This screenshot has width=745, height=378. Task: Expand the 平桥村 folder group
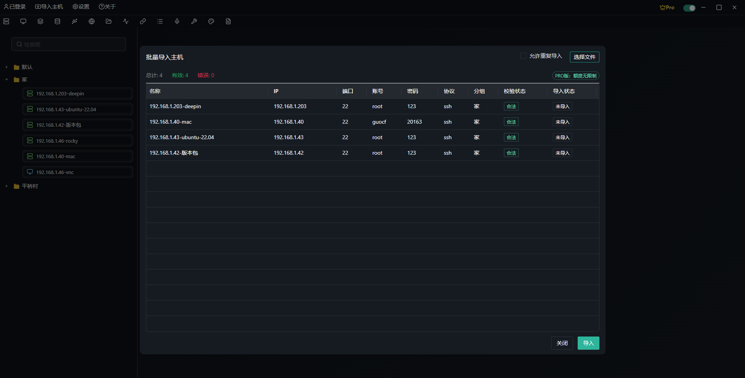[7, 186]
